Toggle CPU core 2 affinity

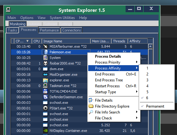click(x=157, y=74)
